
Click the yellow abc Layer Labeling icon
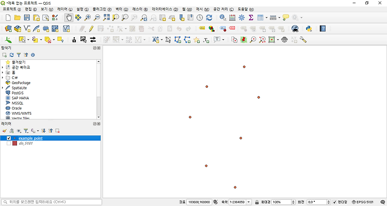point(202,28)
